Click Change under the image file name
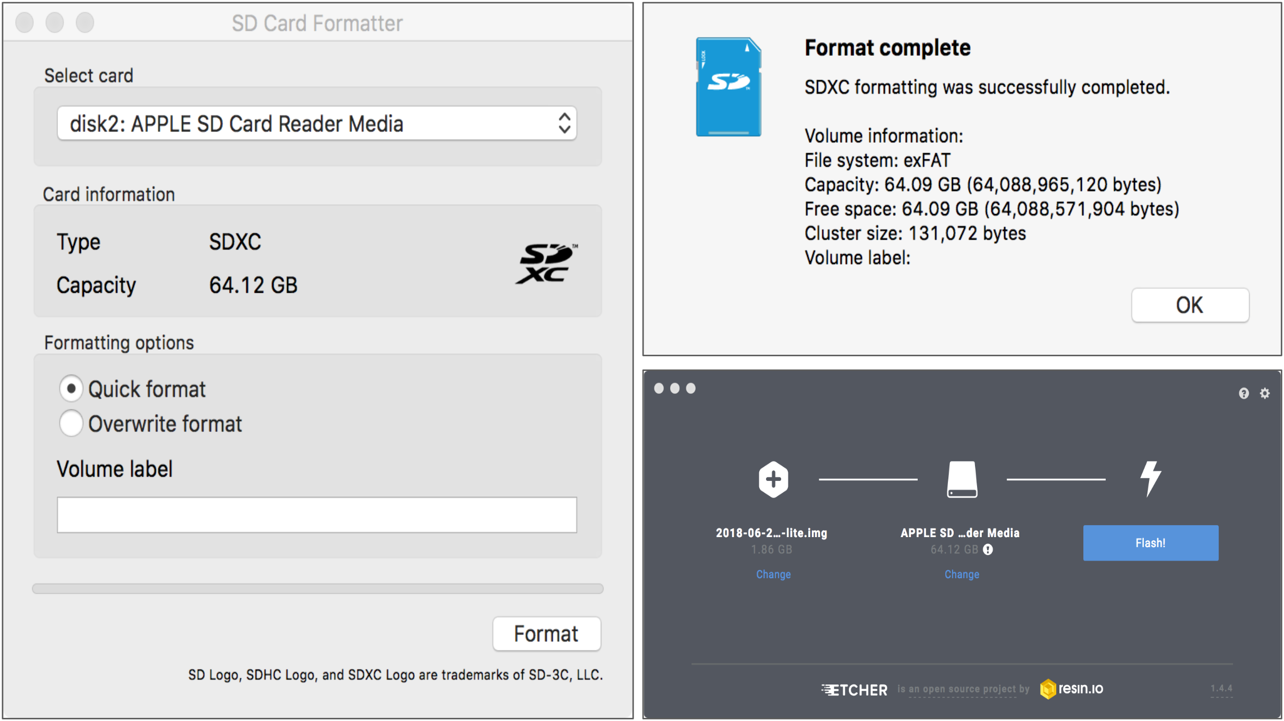This screenshot has width=1284, height=721. 773,574
